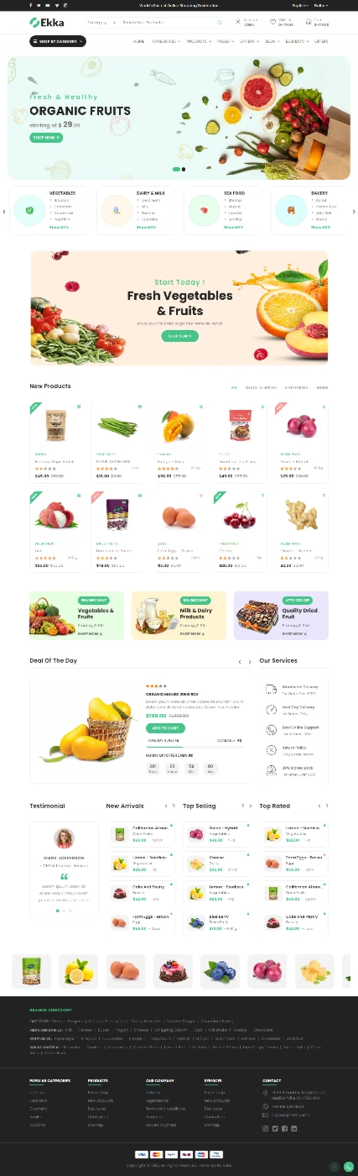Expand the Categories navigation menu
The width and height of the screenshot is (358, 1176).
click(x=166, y=41)
